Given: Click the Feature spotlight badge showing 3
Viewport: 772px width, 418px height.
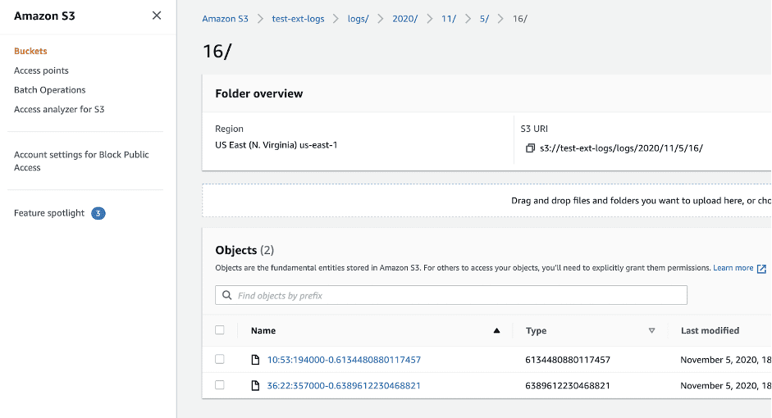Looking at the screenshot, I should 98,213.
